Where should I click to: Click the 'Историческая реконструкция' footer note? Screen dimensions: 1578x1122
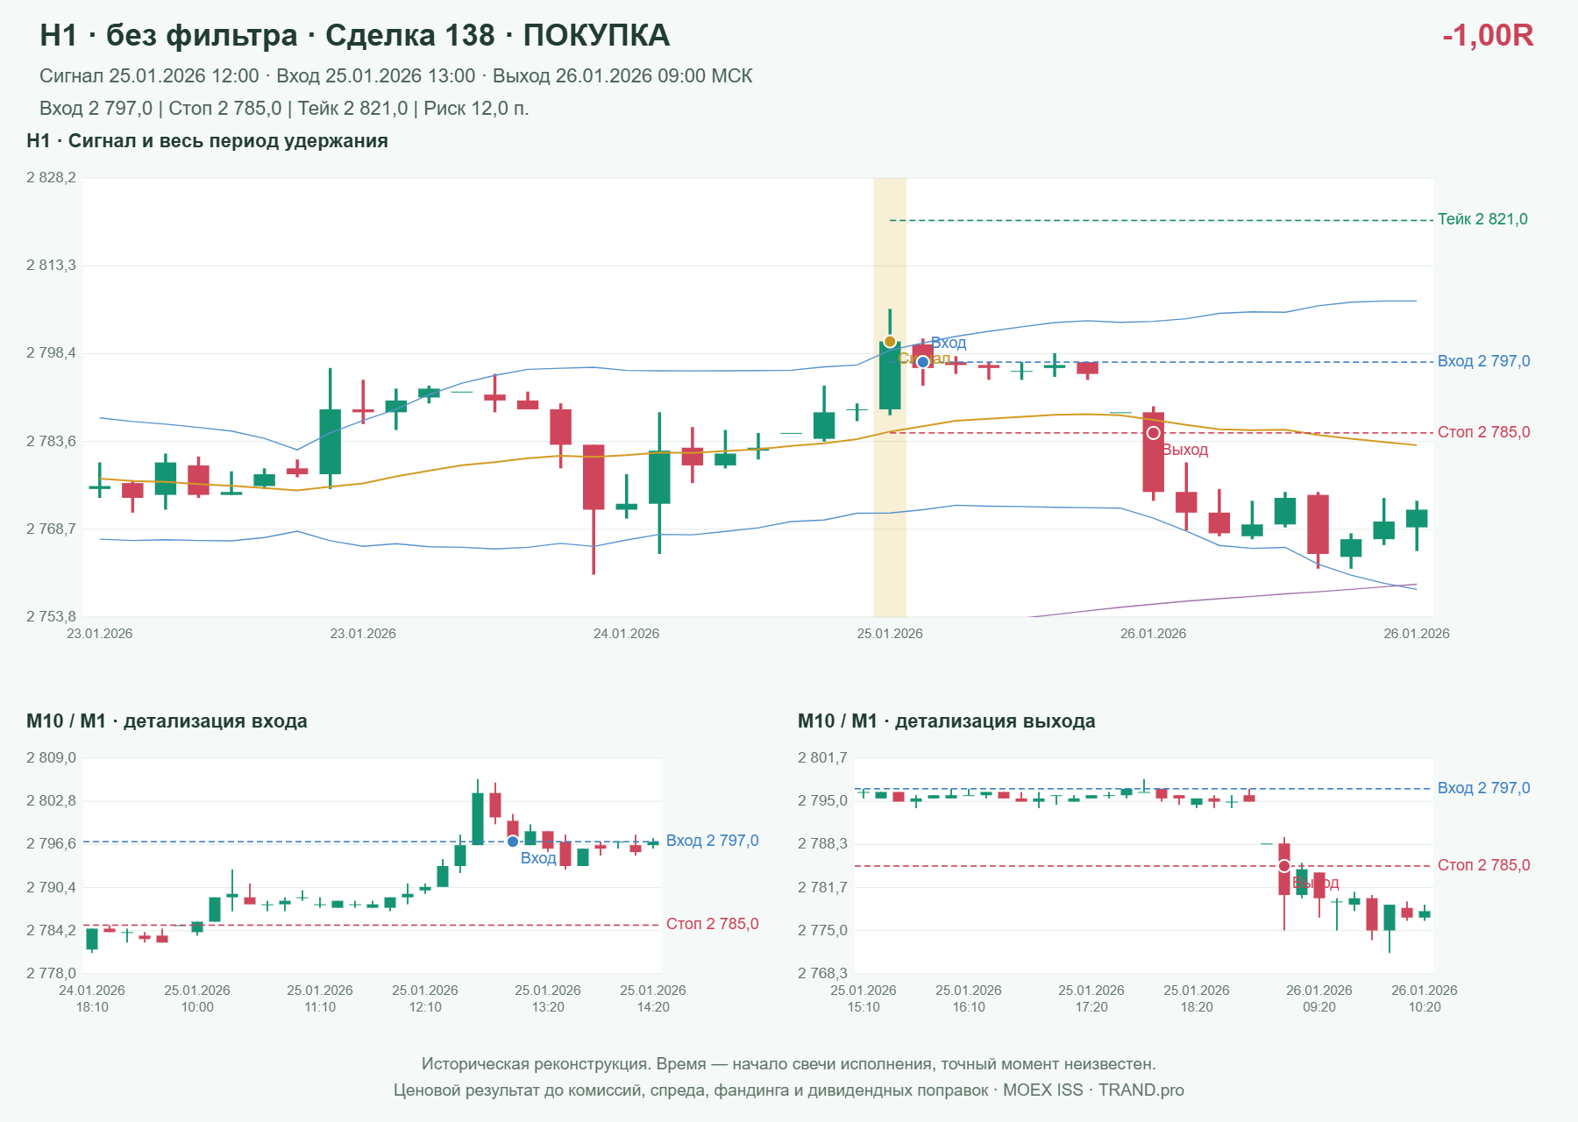point(789,1064)
